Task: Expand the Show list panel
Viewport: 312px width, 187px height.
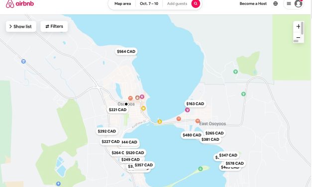Action: coord(21,26)
